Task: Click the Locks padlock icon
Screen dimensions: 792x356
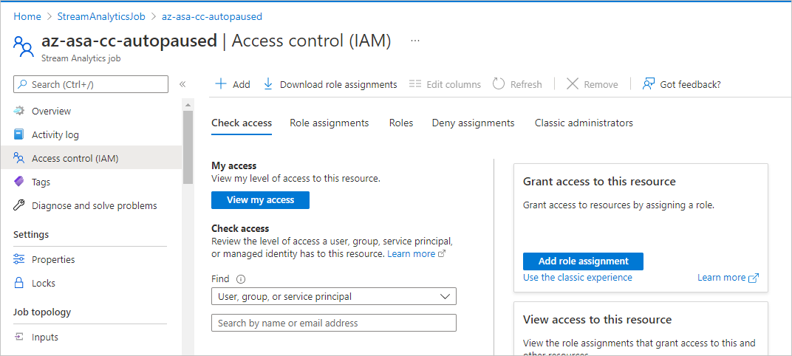Action: pyautogui.click(x=19, y=283)
